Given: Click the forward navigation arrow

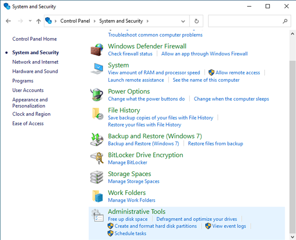Looking at the screenshot, I should click(21, 21).
